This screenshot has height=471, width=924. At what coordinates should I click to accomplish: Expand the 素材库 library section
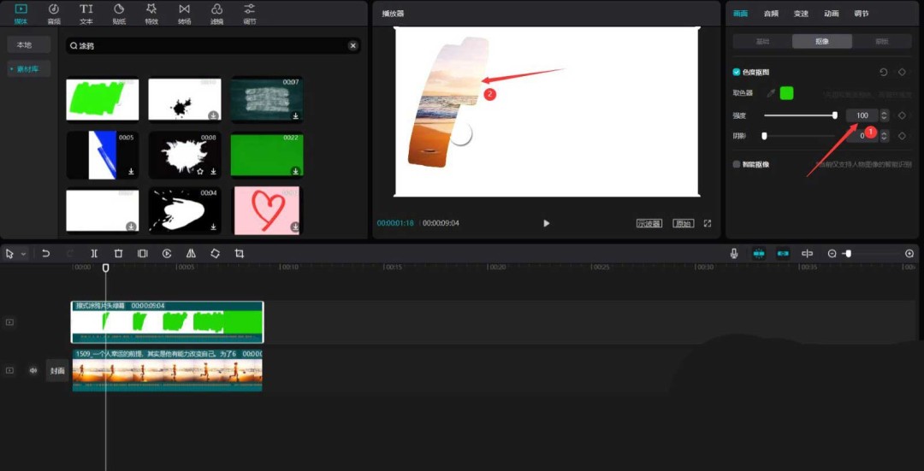click(28, 68)
